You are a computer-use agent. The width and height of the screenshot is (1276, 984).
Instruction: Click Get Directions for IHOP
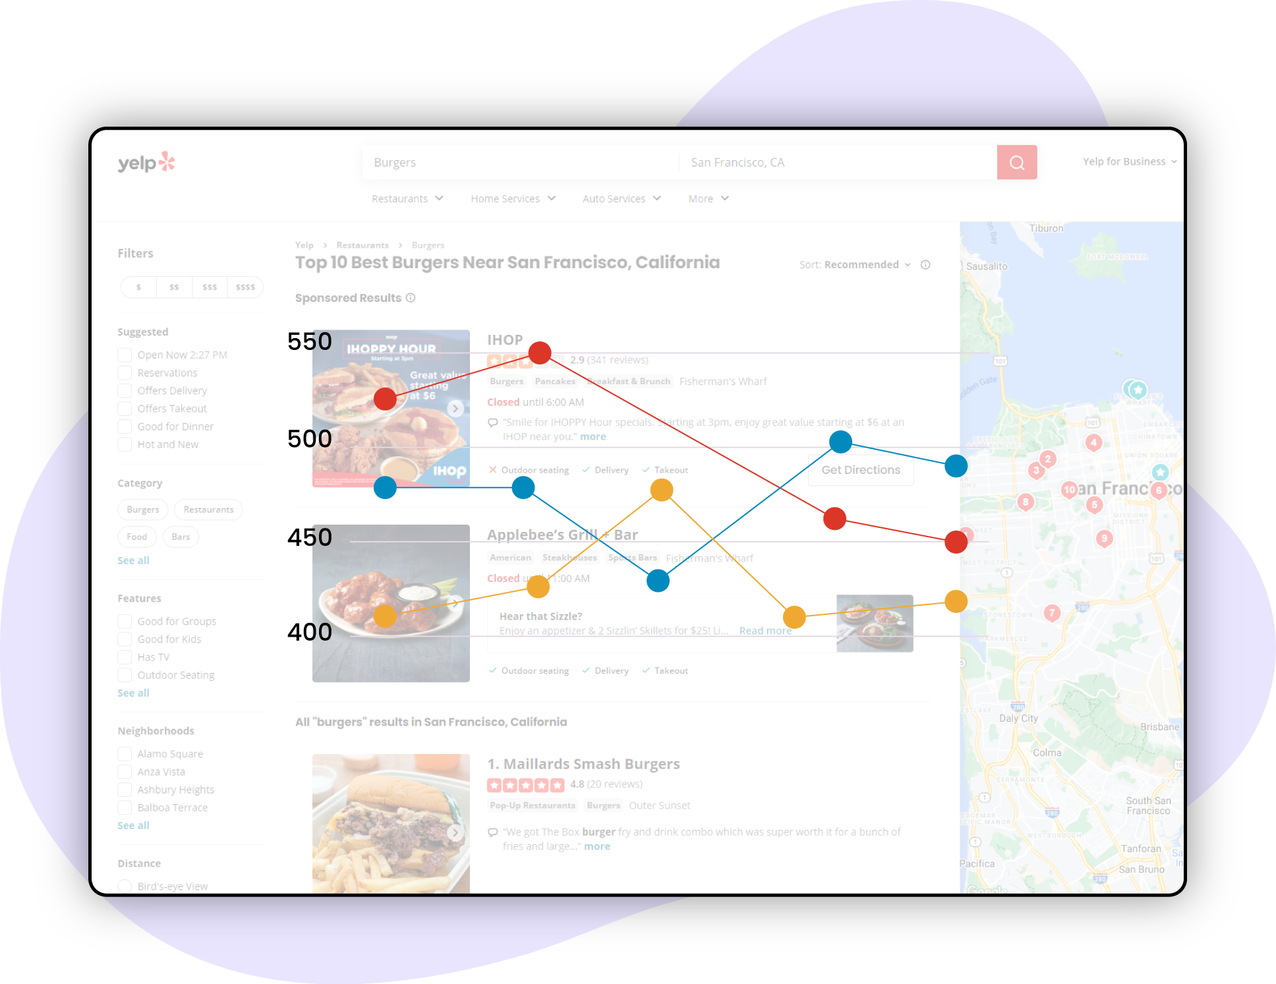[x=859, y=471]
